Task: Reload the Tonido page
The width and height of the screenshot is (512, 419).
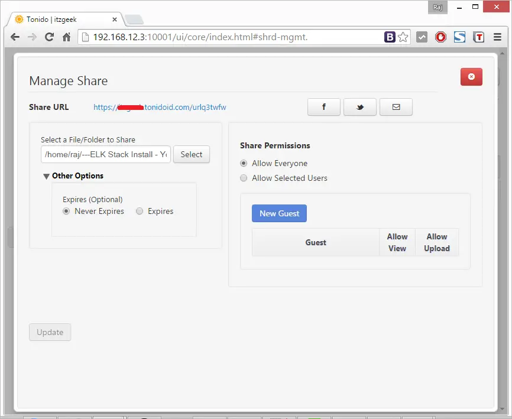Action: point(49,37)
